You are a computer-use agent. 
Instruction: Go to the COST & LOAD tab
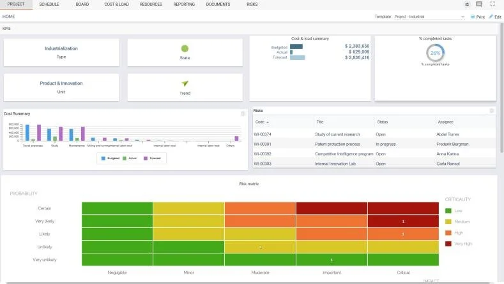click(116, 4)
